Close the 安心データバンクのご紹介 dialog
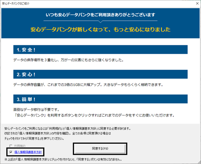The image size is (201, 164). pos(198,3)
